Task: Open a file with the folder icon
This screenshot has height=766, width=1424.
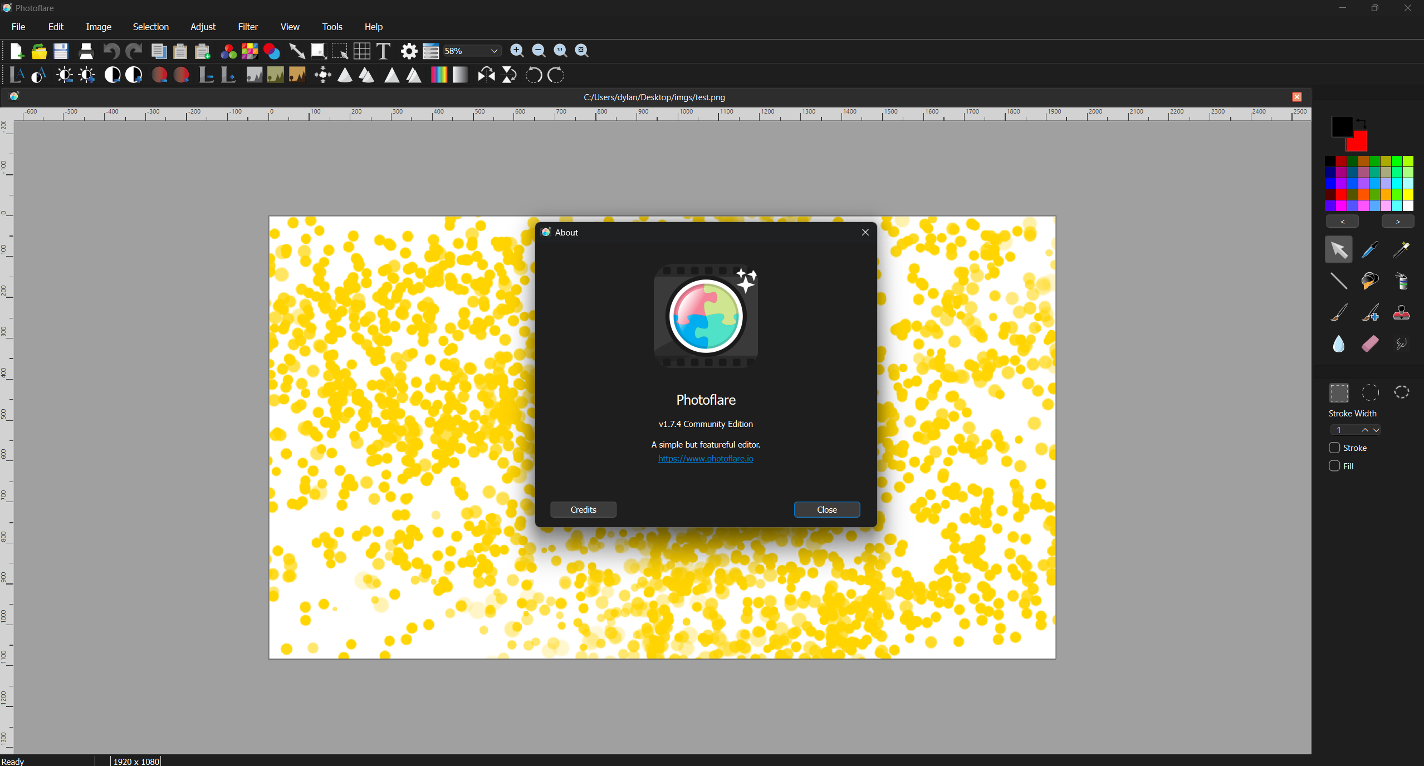Action: 39,51
